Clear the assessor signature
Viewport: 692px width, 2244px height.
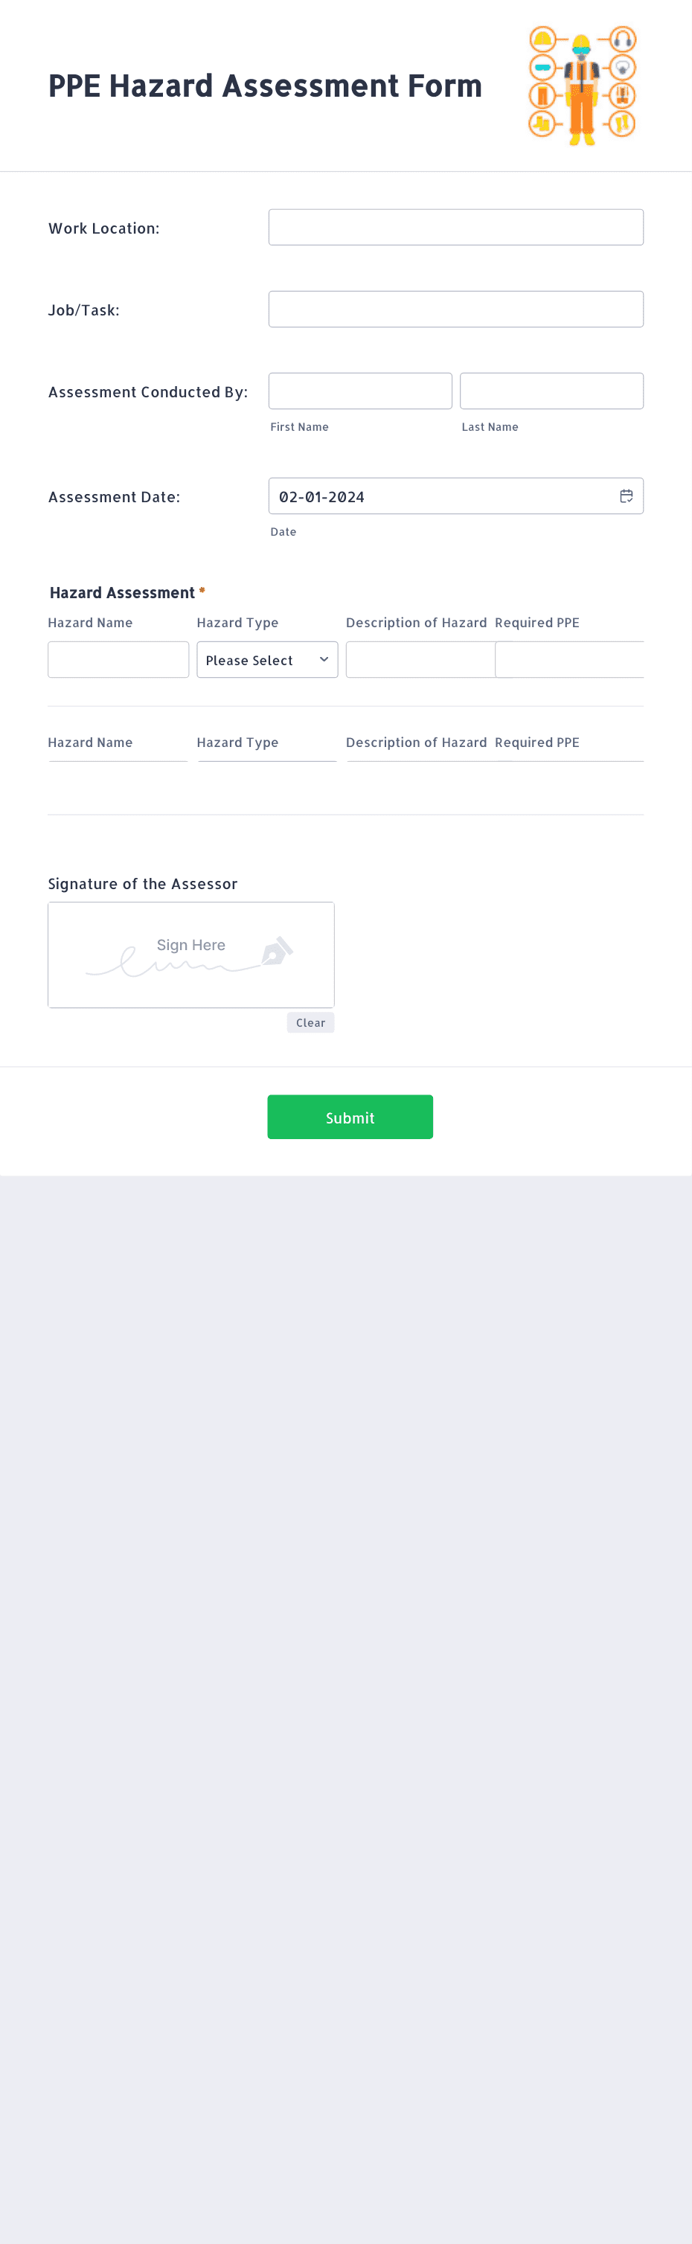click(x=310, y=1022)
